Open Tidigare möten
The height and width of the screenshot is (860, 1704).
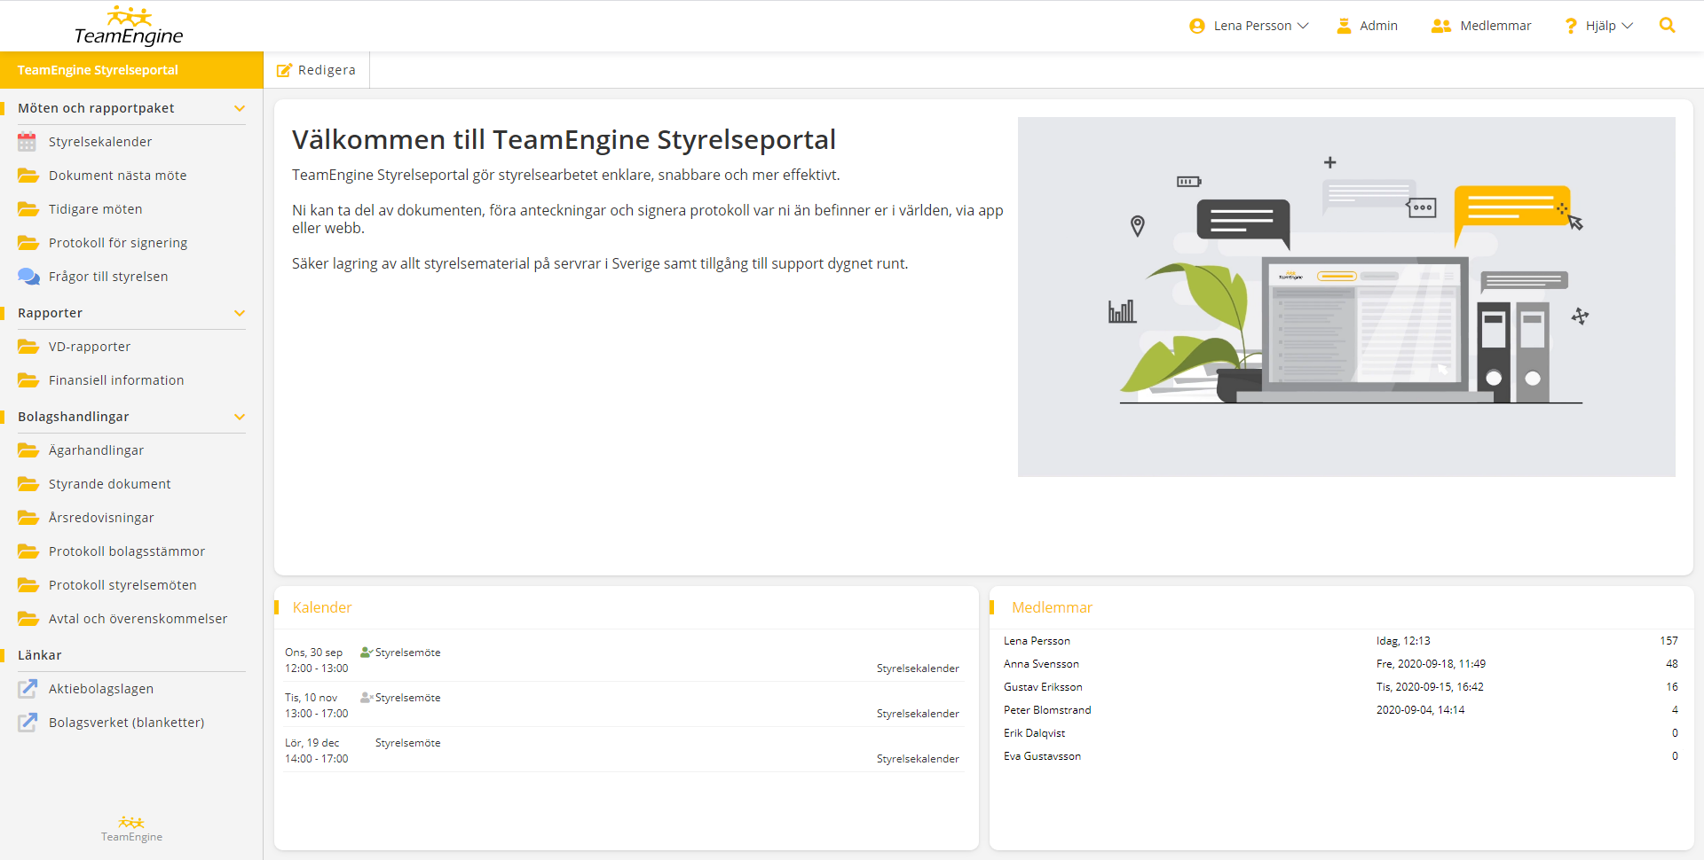(96, 209)
